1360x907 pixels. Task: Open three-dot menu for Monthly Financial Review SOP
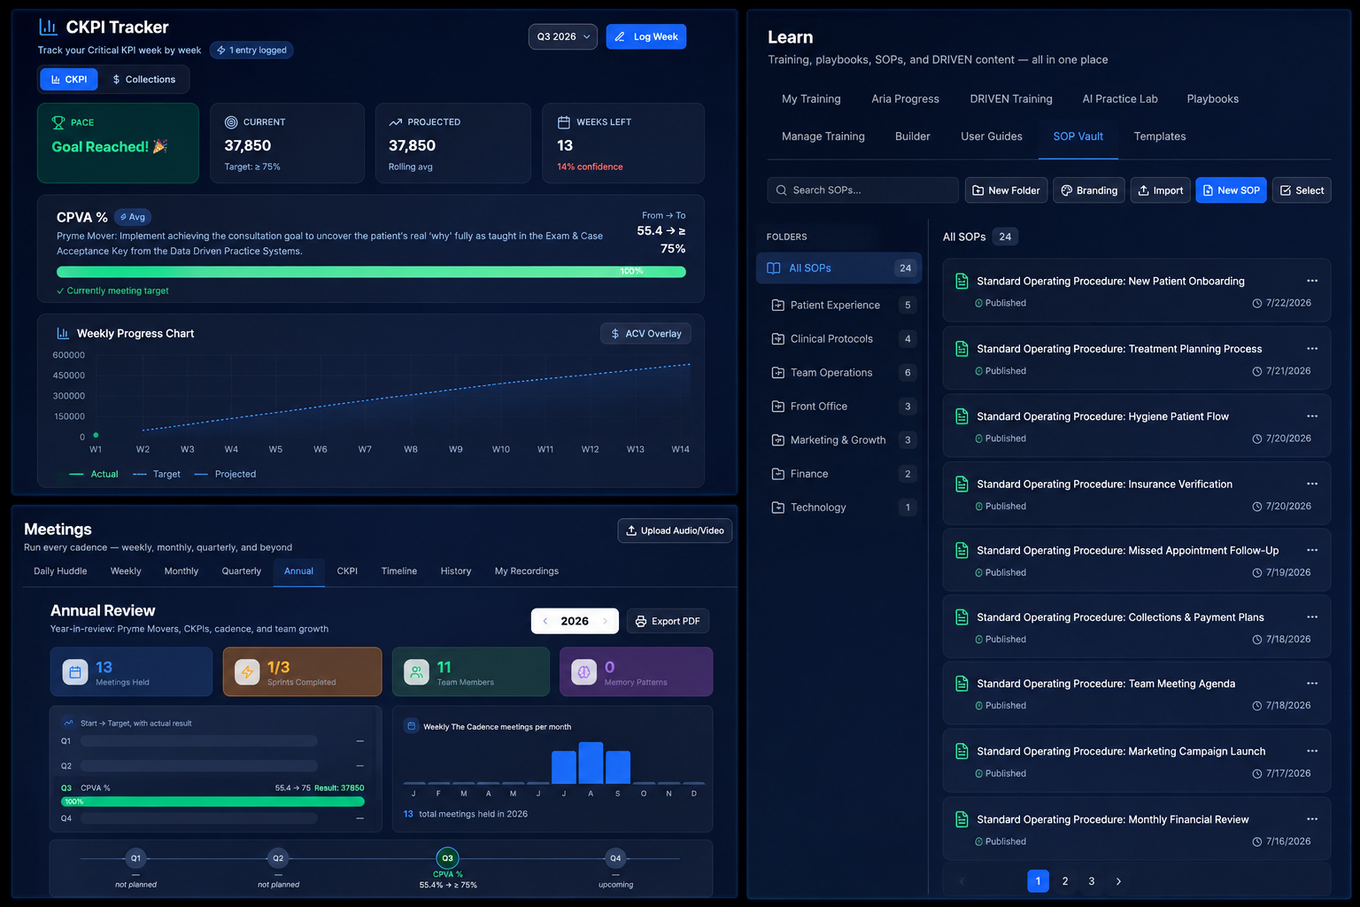pos(1312,819)
